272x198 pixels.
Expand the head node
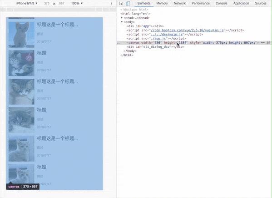click(122, 18)
